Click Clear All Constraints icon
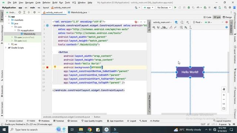Viewport: 237px width, 133px height. pos(171,27)
